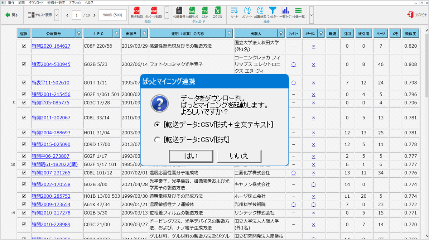Click the 類似度 column header

tap(411, 34)
